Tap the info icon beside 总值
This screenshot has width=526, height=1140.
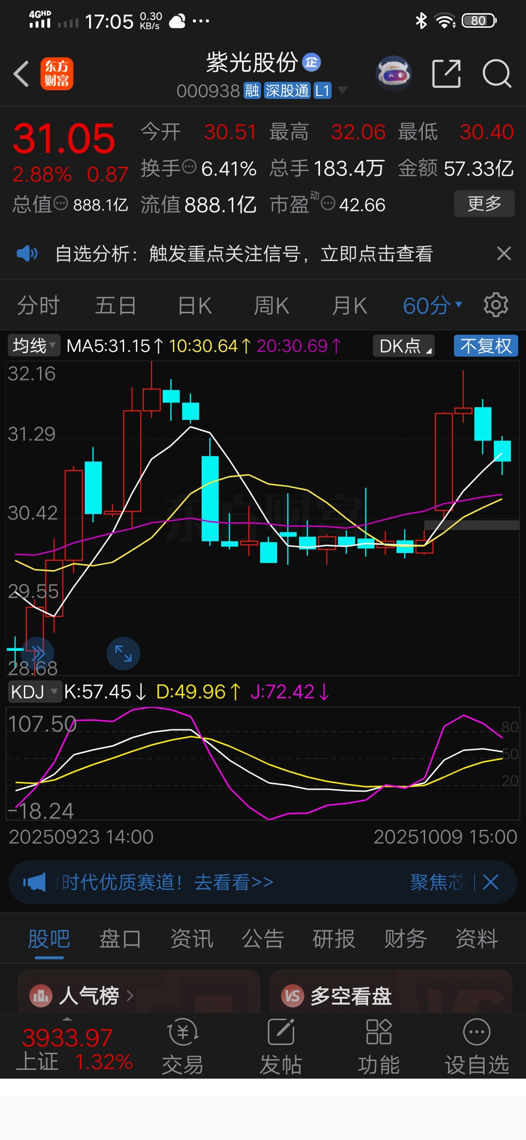[60, 203]
